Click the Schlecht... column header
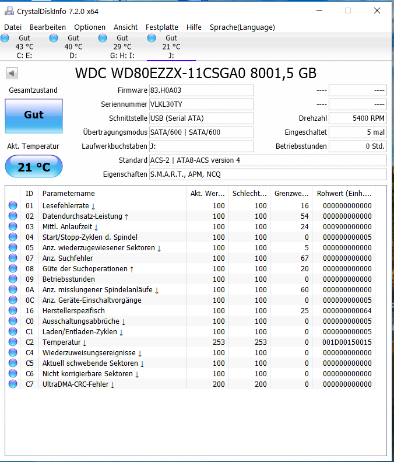The height and width of the screenshot is (462, 394). [x=249, y=194]
